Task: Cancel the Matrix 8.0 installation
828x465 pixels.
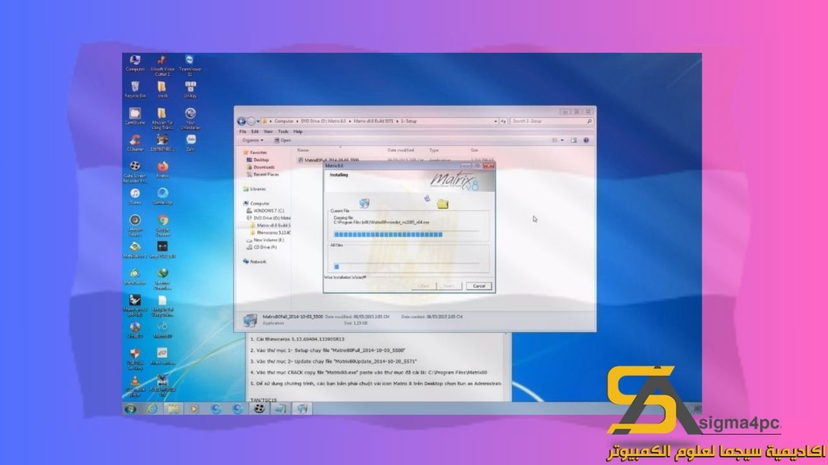Action: pyautogui.click(x=479, y=285)
